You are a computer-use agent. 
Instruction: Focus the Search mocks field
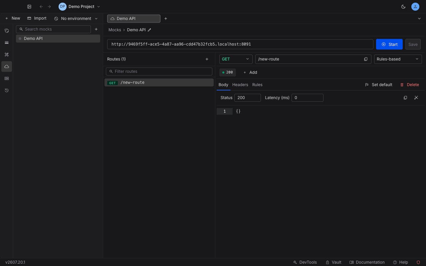53,29
